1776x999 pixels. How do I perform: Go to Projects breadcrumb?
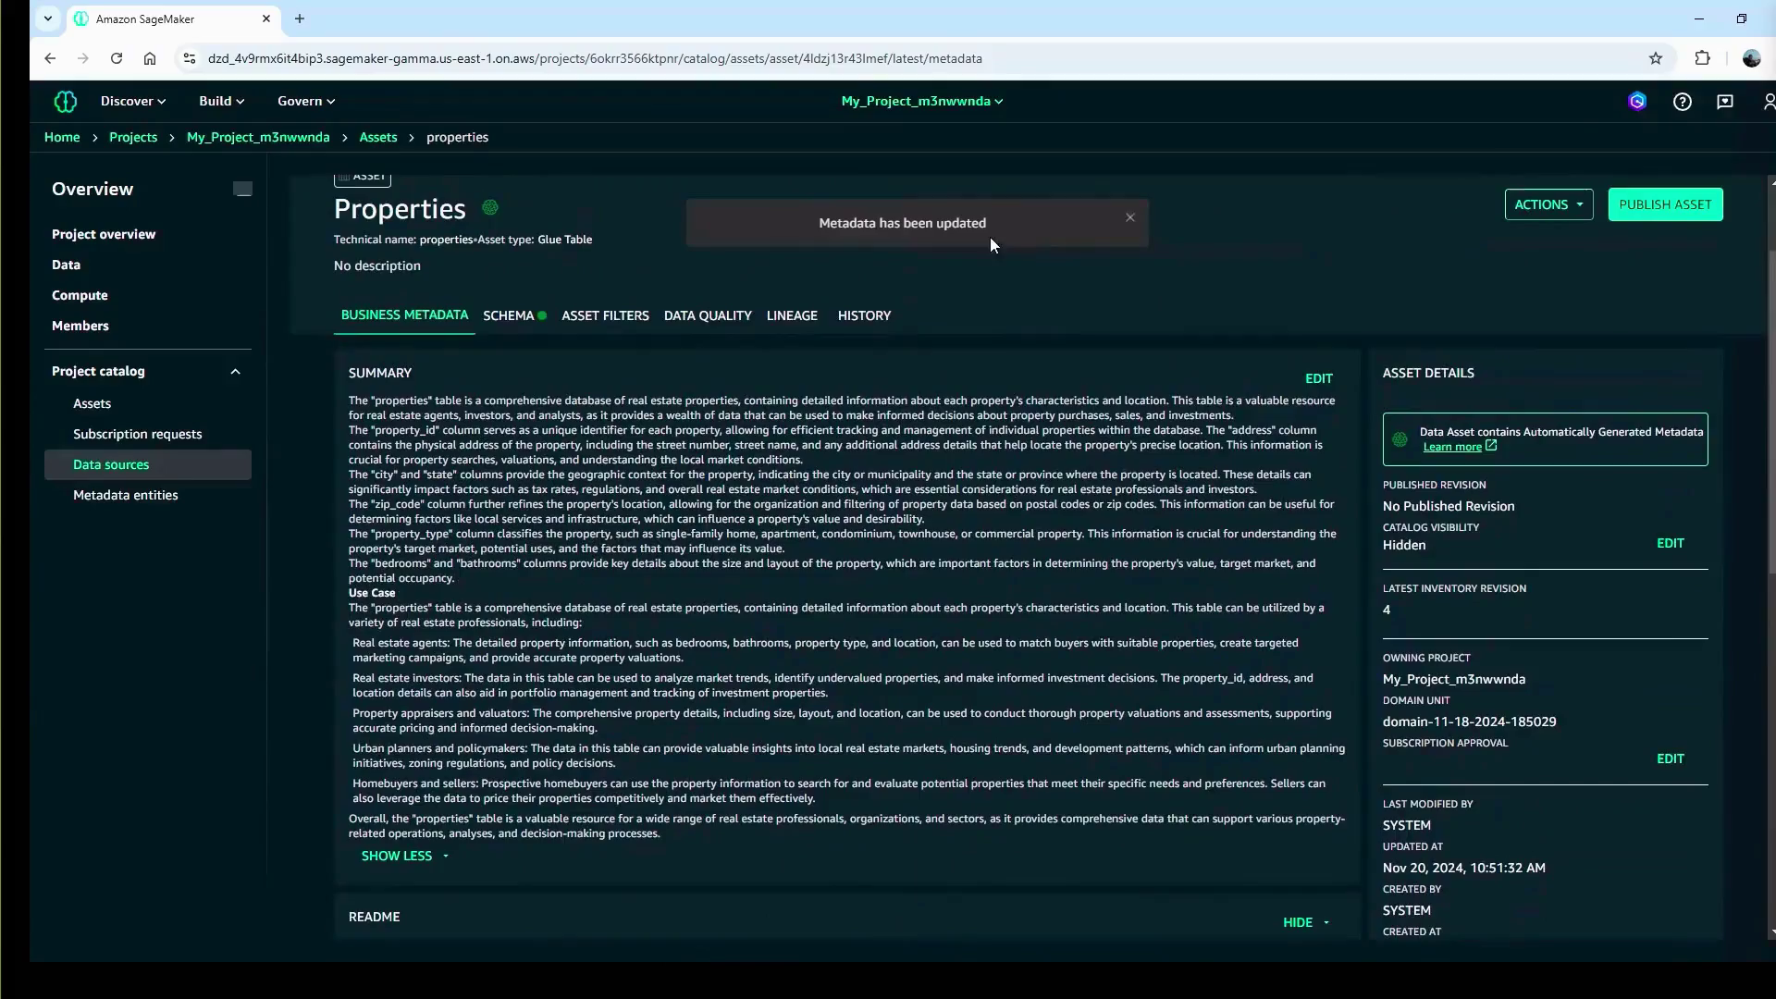(x=133, y=137)
